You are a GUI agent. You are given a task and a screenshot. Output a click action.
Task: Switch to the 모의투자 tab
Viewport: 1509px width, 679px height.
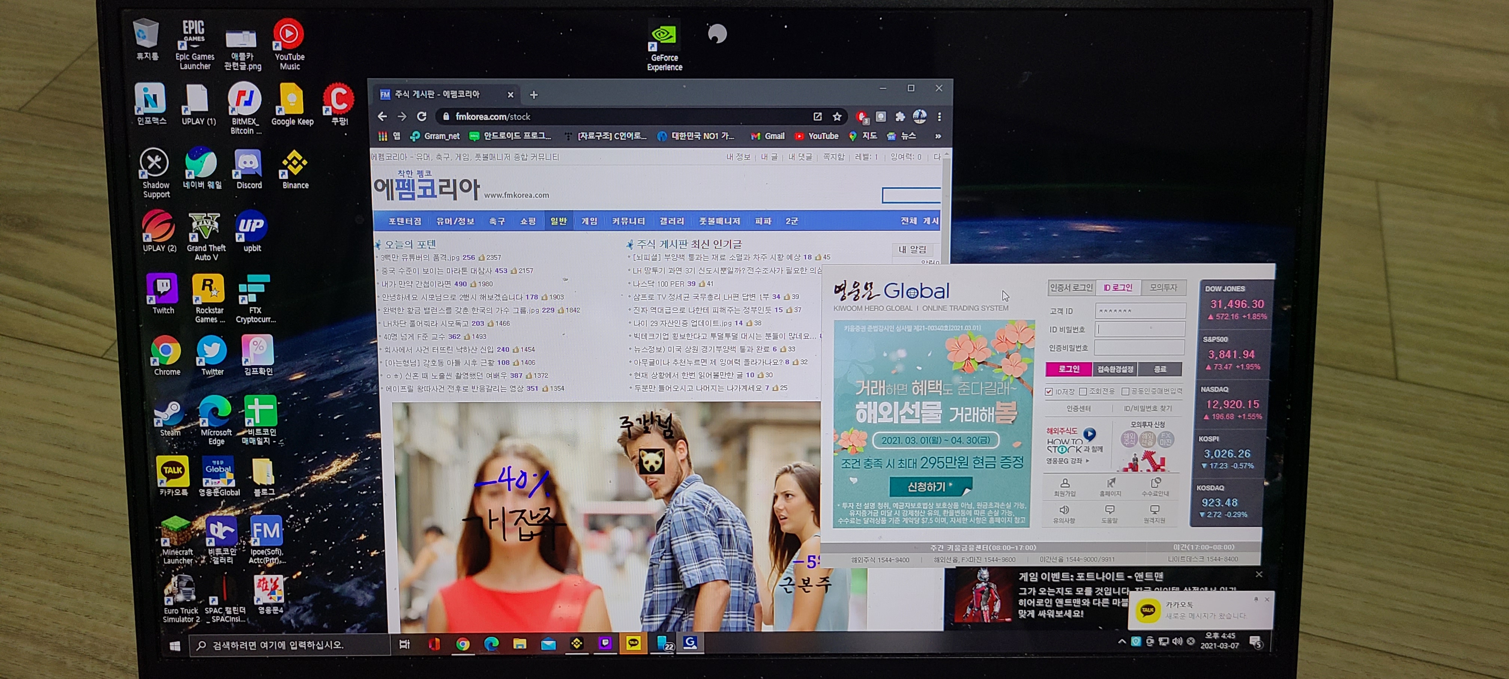tap(1163, 288)
